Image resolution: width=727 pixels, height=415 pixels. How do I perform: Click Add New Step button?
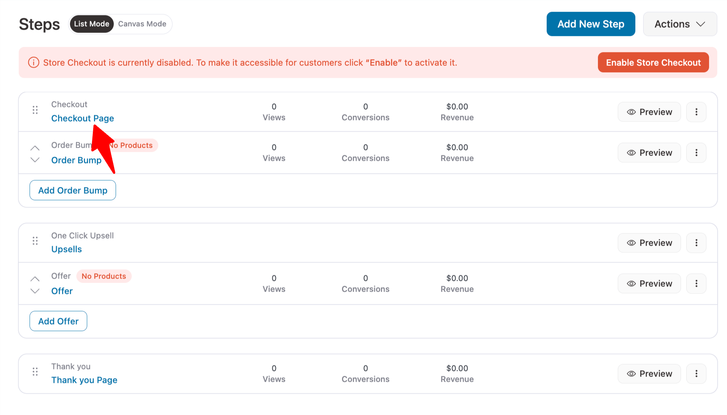pyautogui.click(x=590, y=24)
